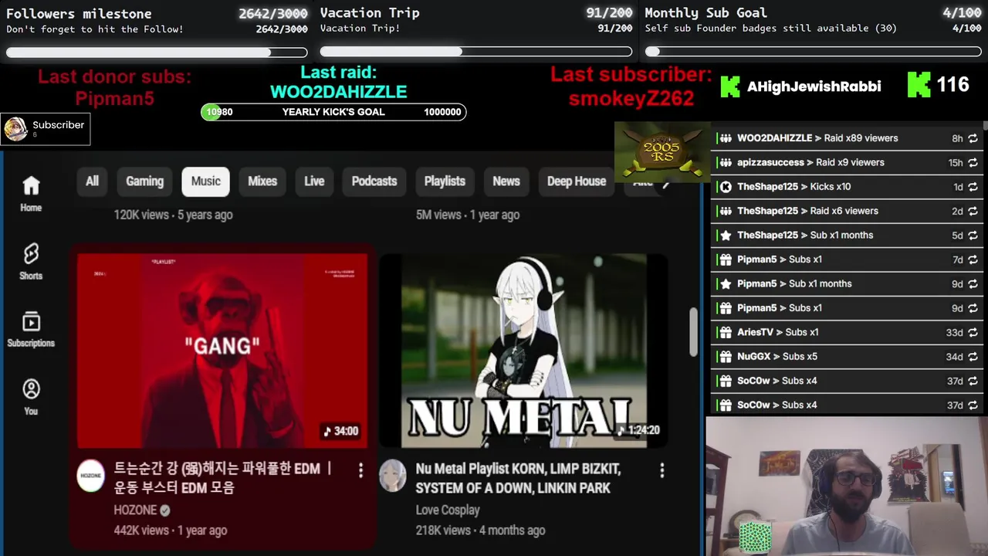Open options menu for HOZONE EDM video

click(360, 470)
